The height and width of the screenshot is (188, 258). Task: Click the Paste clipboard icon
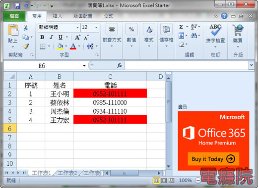click(13, 30)
